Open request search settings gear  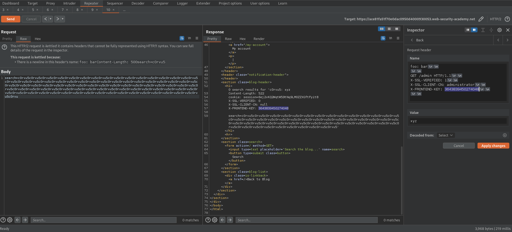click(10, 220)
